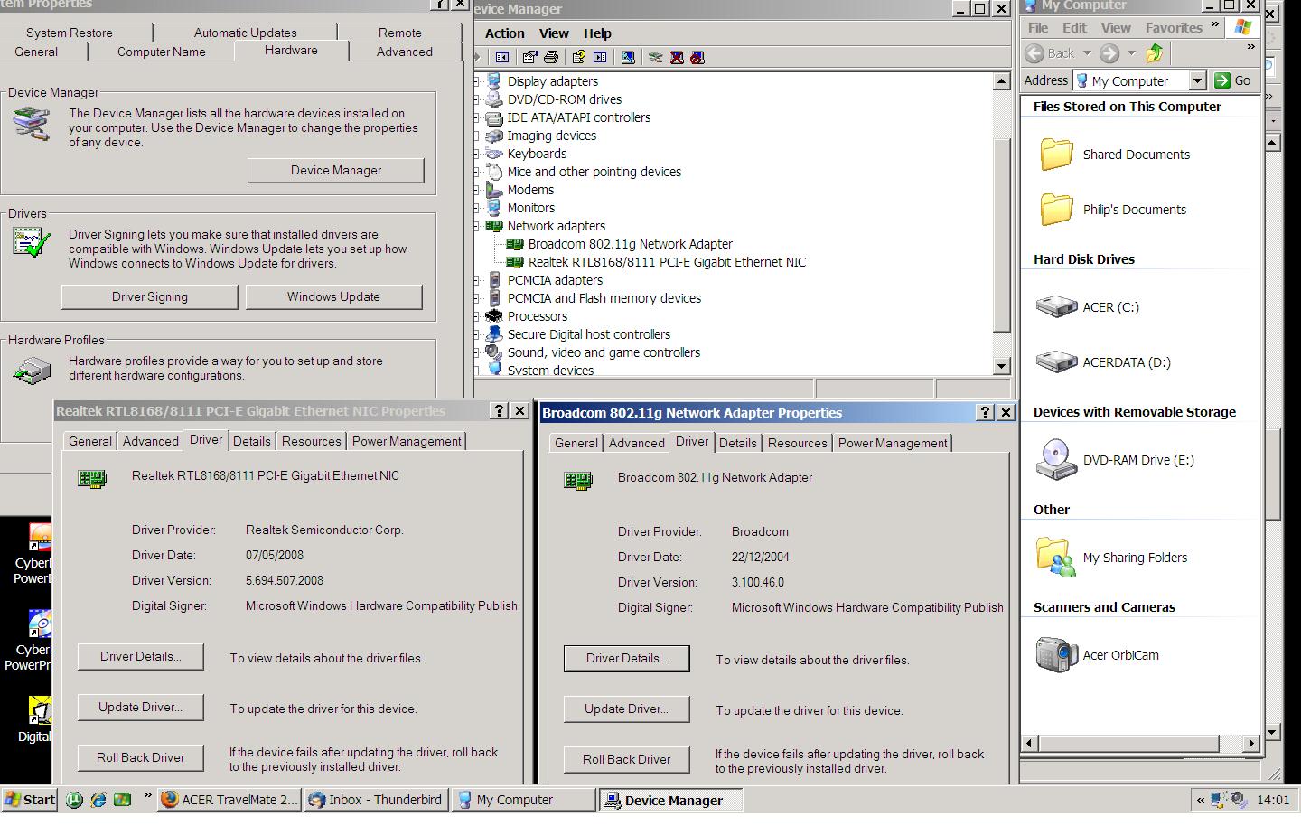Open the Help menu in Device Manager
Image resolution: width=1301 pixels, height=826 pixels.
coord(597,33)
